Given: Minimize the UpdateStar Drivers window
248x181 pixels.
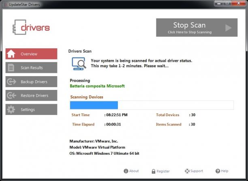Looking at the screenshot, I should pyautogui.click(x=219, y=3).
